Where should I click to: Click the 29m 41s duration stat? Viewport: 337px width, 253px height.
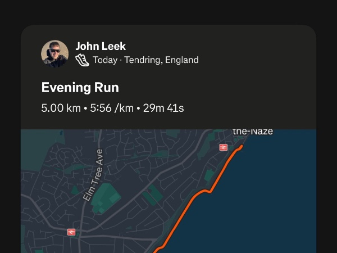163,108
